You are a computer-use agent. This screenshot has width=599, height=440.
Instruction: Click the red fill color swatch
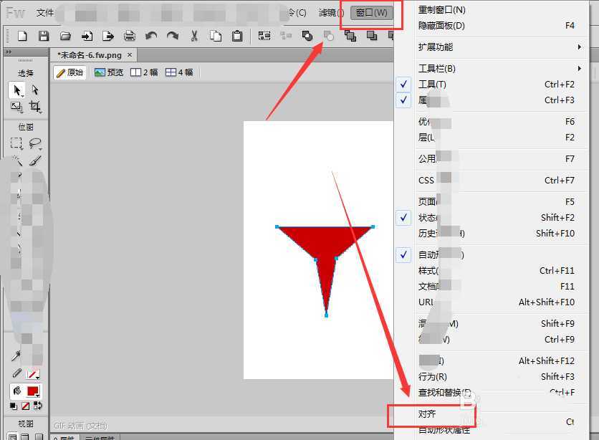coord(32,391)
